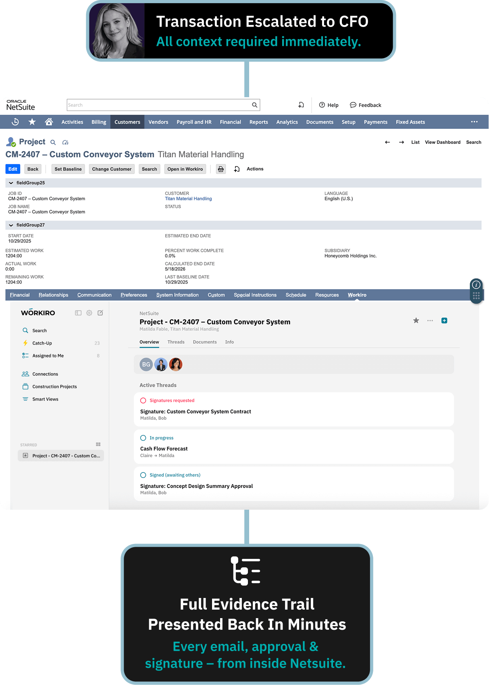Open the Customers menu
This screenshot has width=489, height=685.
127,122
